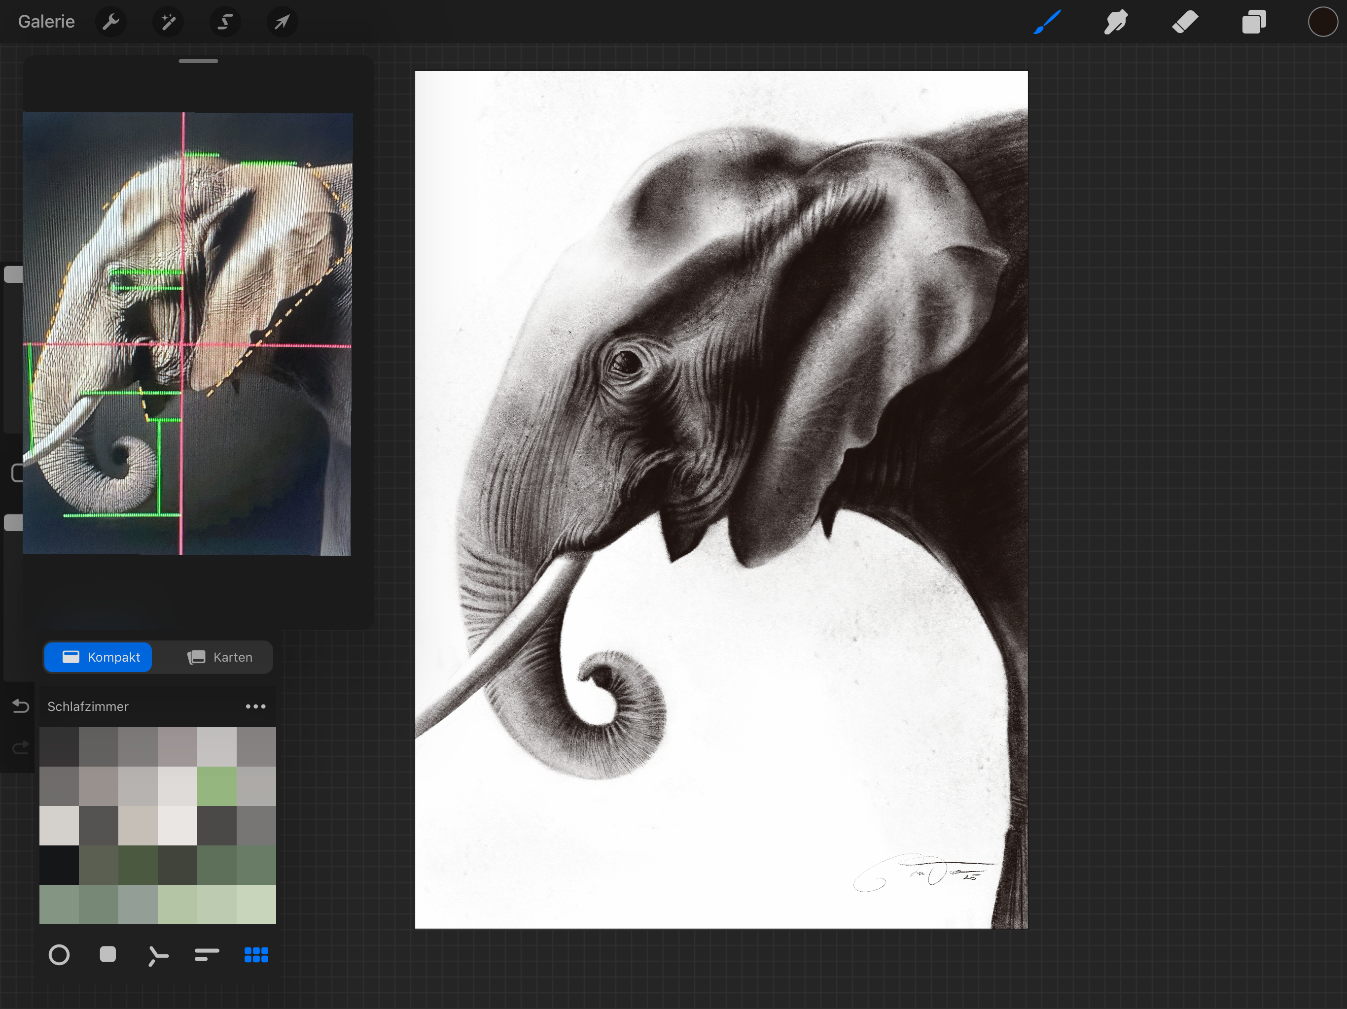Viewport: 1347px width, 1009px height.
Task: Select the Smudge tool
Action: pyautogui.click(x=1116, y=23)
